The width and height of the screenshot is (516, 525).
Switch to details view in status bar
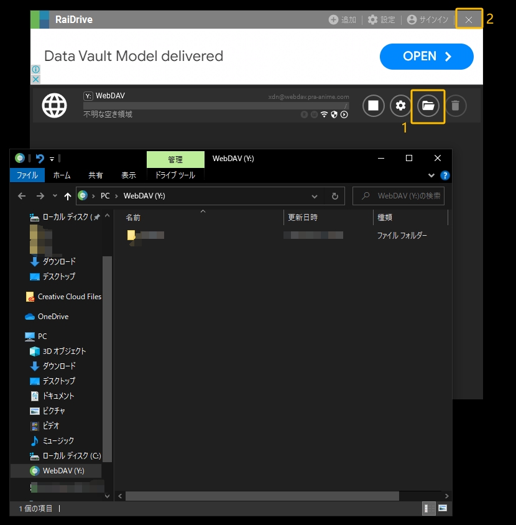(429, 508)
